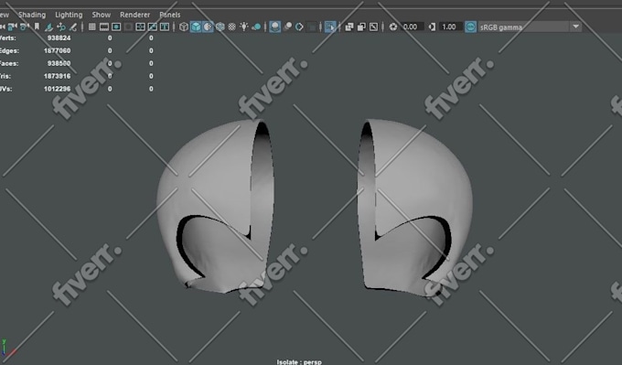Select Smooth Shade All cube icon
Viewport: 622px width, 365px height.
tap(196, 27)
